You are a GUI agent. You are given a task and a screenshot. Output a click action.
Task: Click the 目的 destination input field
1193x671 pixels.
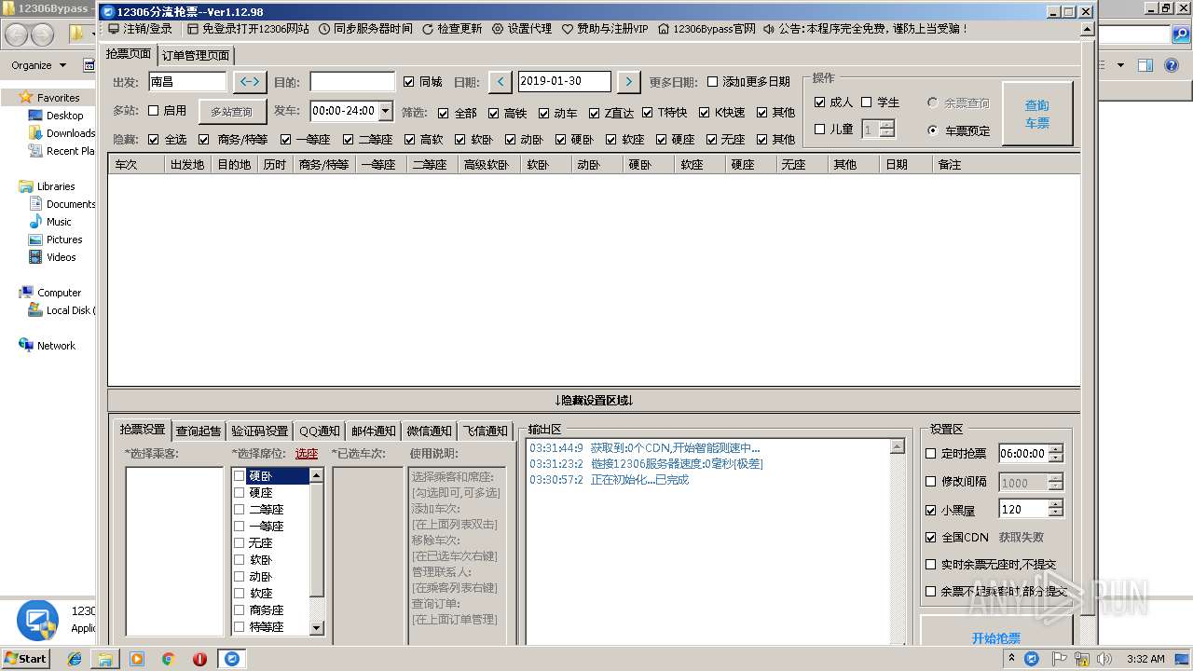[x=352, y=82]
